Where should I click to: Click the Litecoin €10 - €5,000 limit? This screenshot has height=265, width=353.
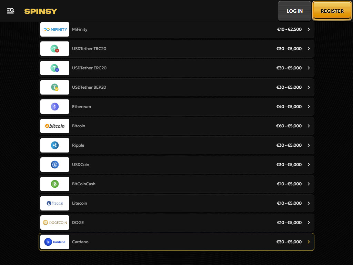tap(289, 203)
